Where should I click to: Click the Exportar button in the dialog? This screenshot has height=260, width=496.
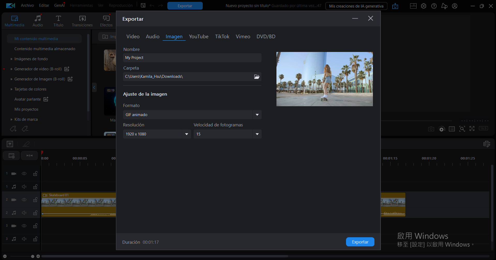[x=360, y=242]
